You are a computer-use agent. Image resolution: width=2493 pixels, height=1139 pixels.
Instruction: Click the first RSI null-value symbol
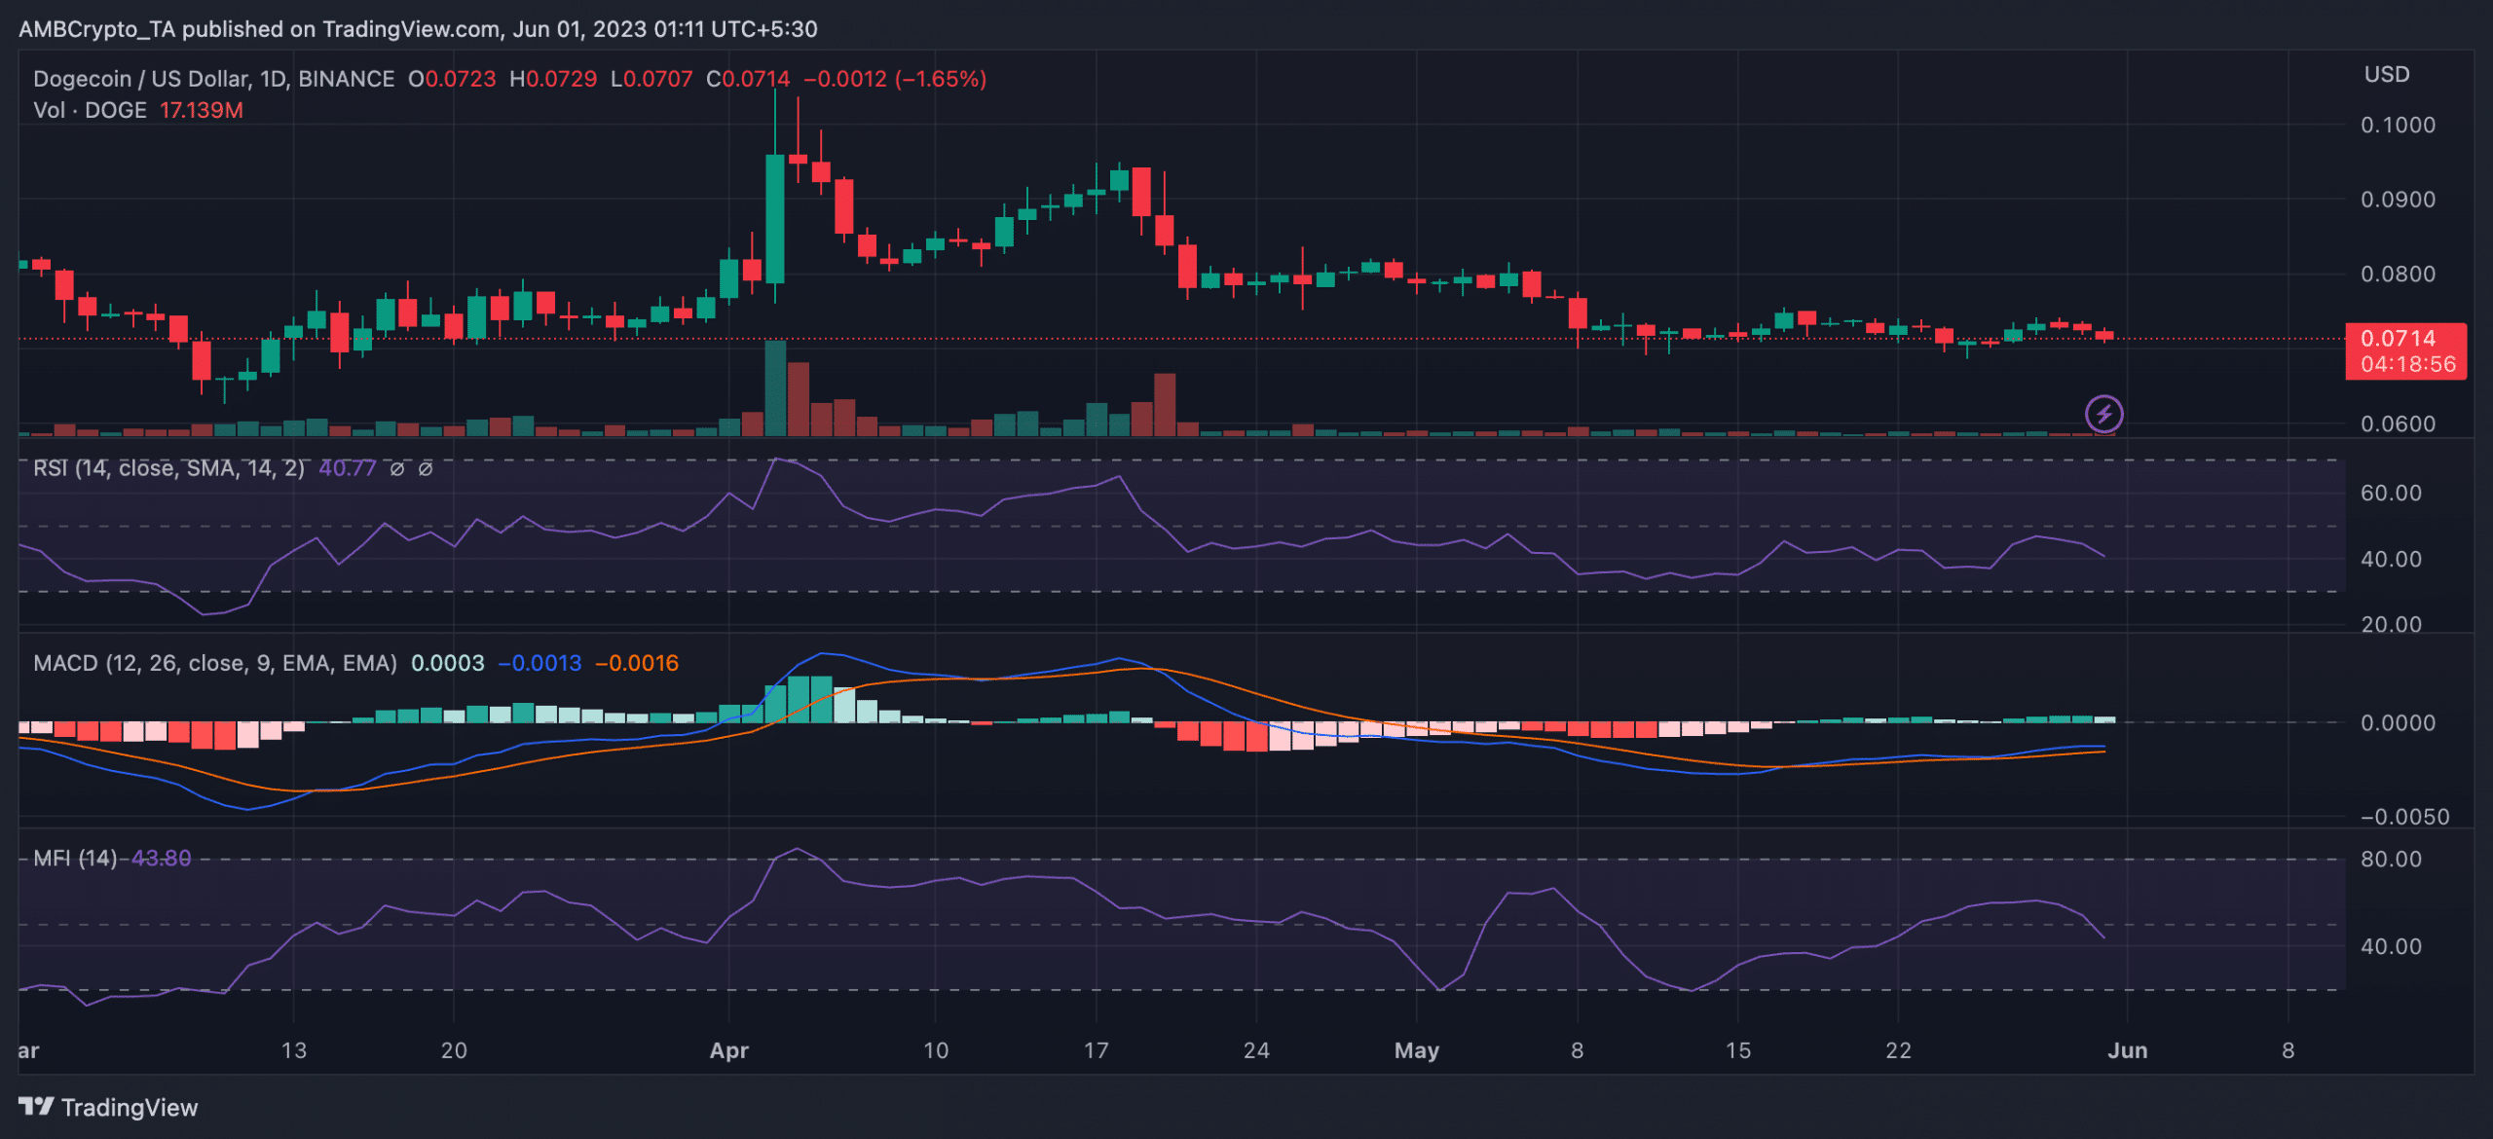tap(396, 468)
